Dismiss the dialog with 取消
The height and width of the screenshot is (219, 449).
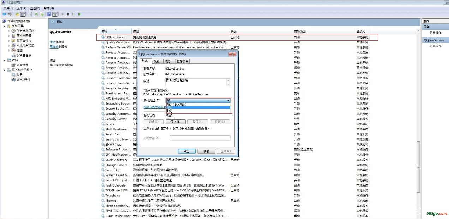(x=206, y=151)
